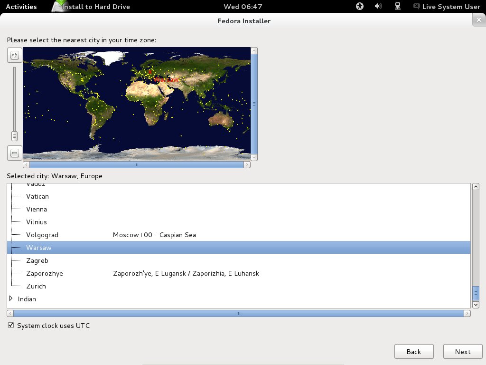Click the map's vertical scrollbar
Viewport: 486px width, 365px height.
254,104
